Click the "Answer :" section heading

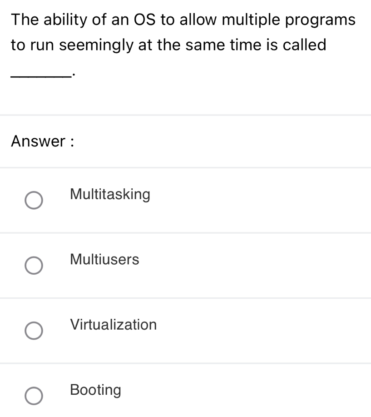tap(43, 141)
